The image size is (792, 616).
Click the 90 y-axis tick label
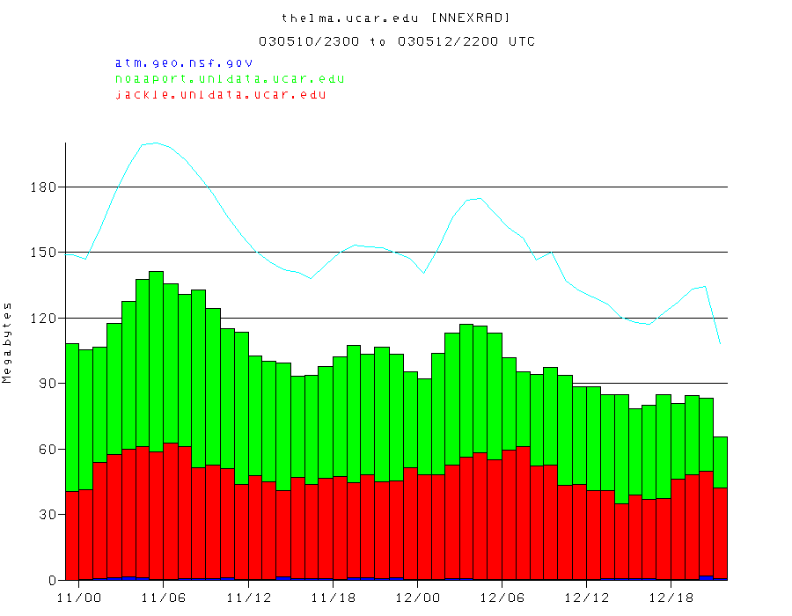pyautogui.click(x=48, y=384)
